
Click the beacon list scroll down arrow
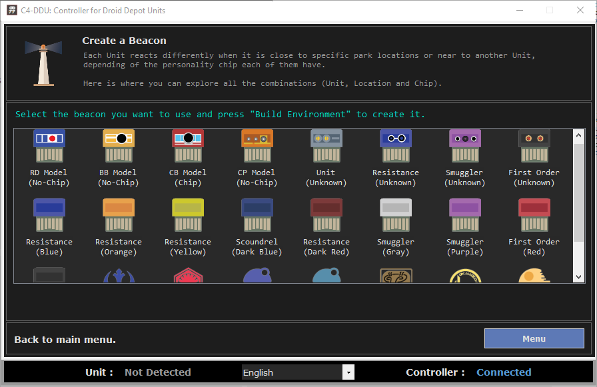point(578,277)
